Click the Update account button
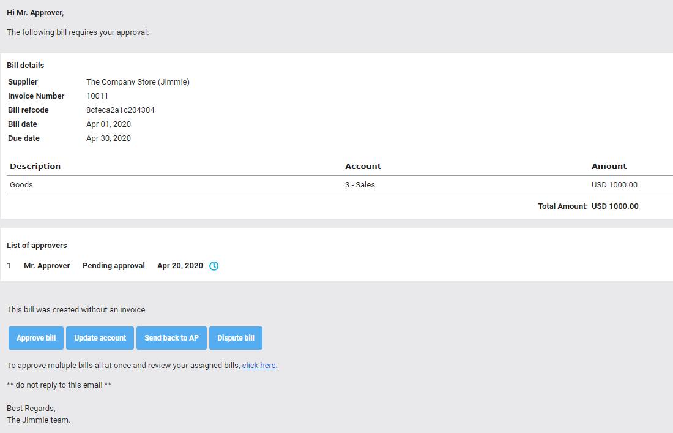 tap(100, 337)
